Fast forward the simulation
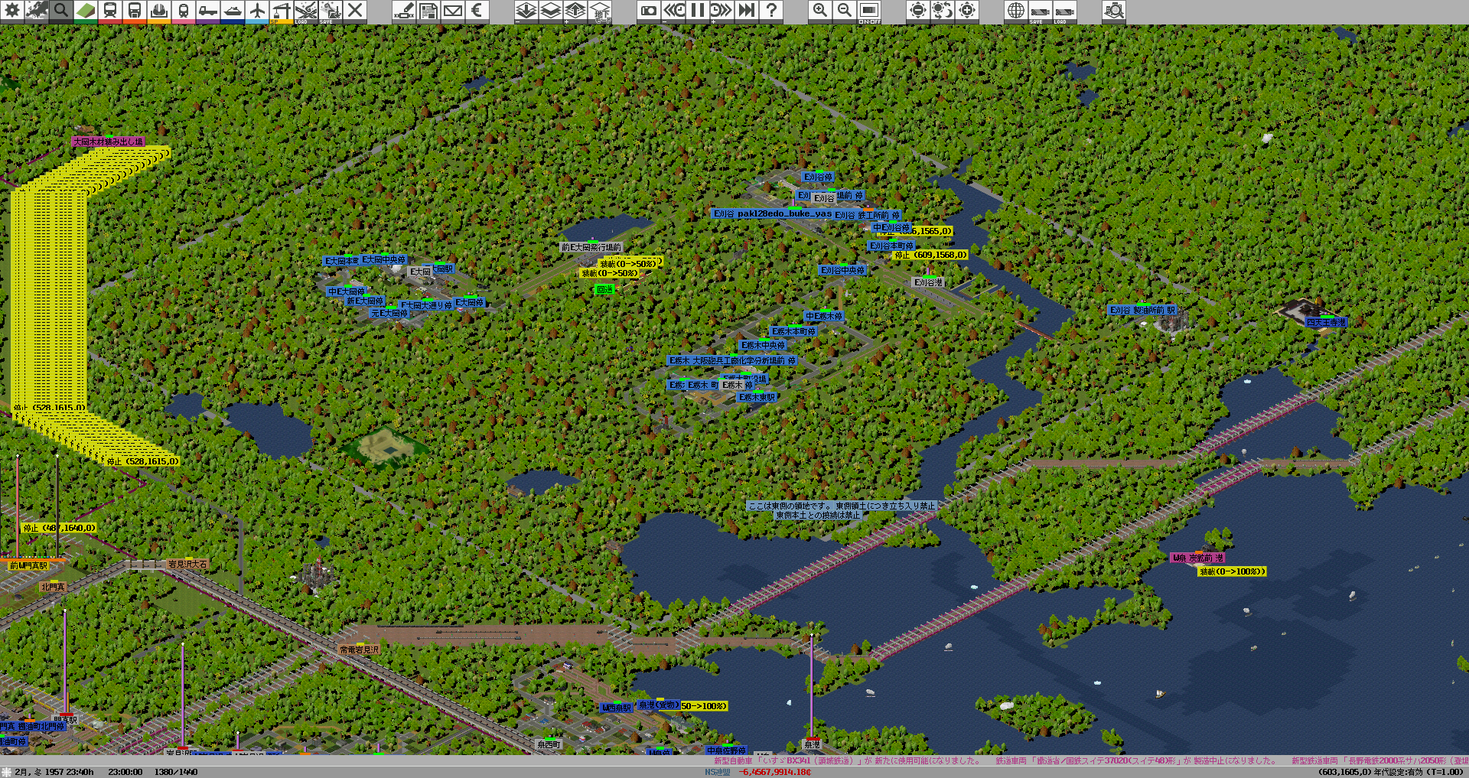The width and height of the screenshot is (1469, 778). click(x=747, y=11)
